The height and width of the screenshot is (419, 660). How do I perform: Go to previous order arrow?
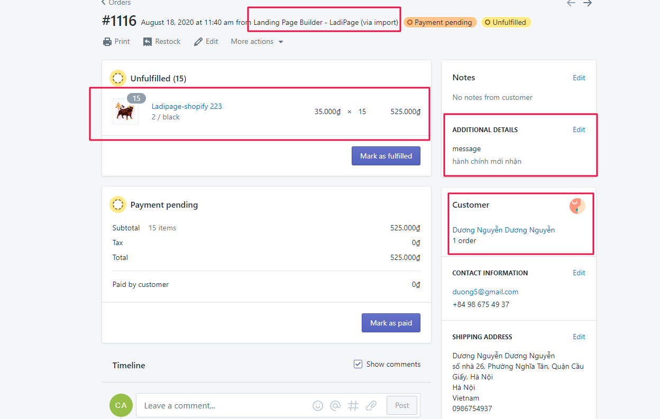(571, 3)
